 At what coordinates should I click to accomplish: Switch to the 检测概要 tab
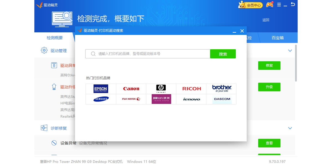pos(55,38)
